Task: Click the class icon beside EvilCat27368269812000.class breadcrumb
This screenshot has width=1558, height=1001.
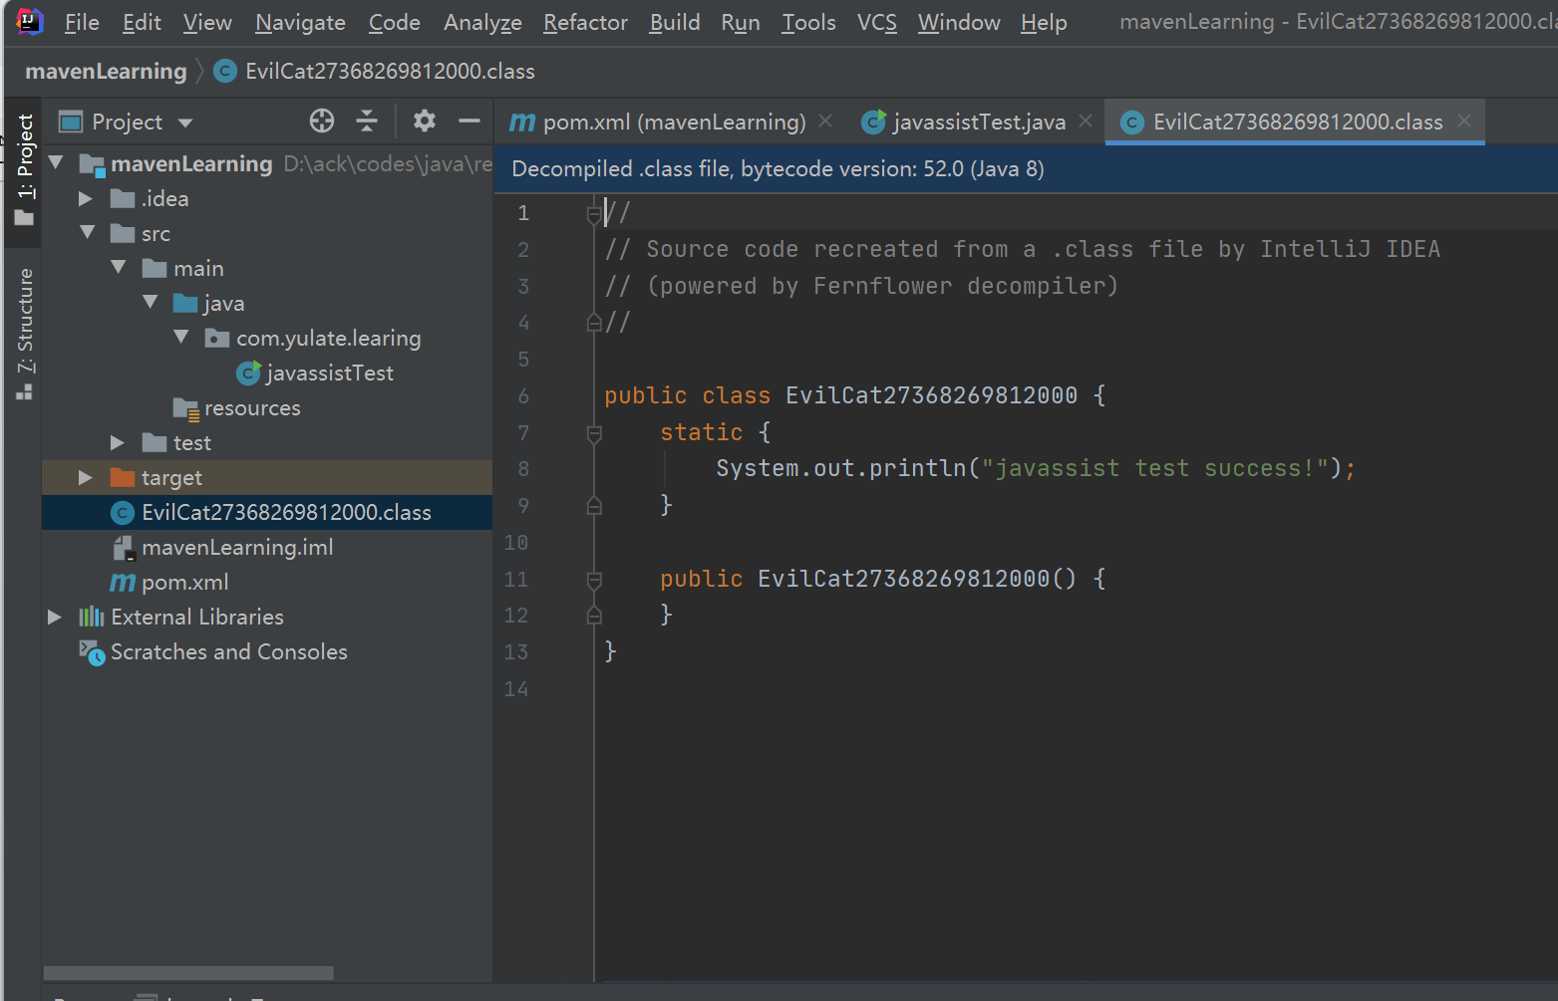Action: (x=225, y=72)
